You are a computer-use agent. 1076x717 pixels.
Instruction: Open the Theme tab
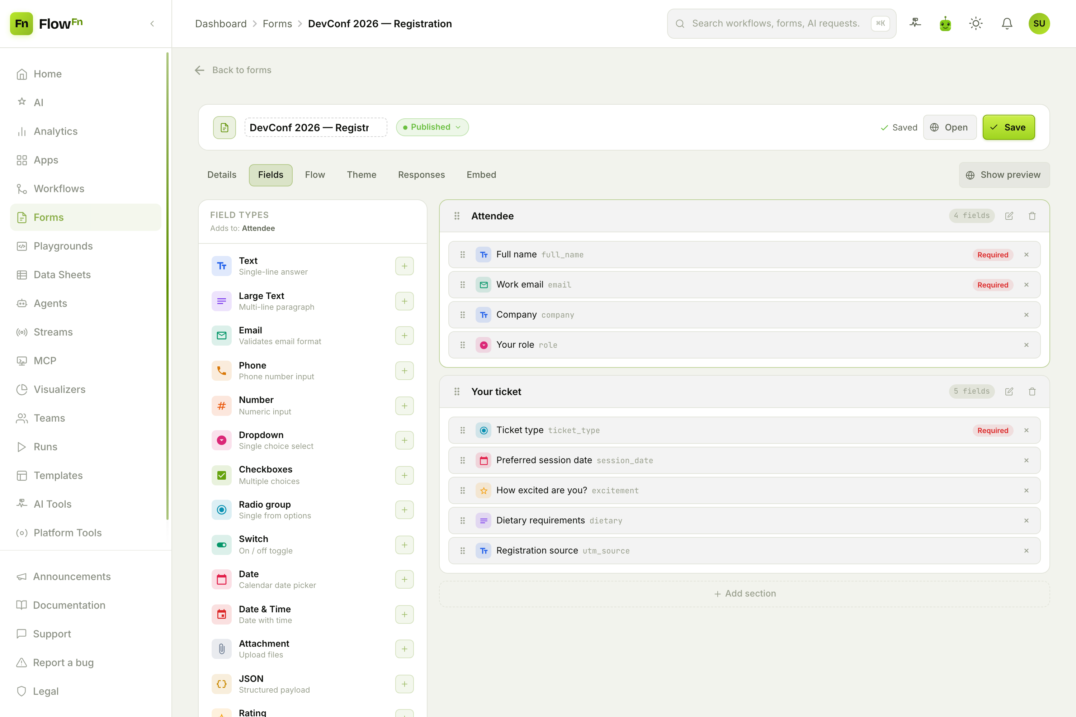[362, 175]
